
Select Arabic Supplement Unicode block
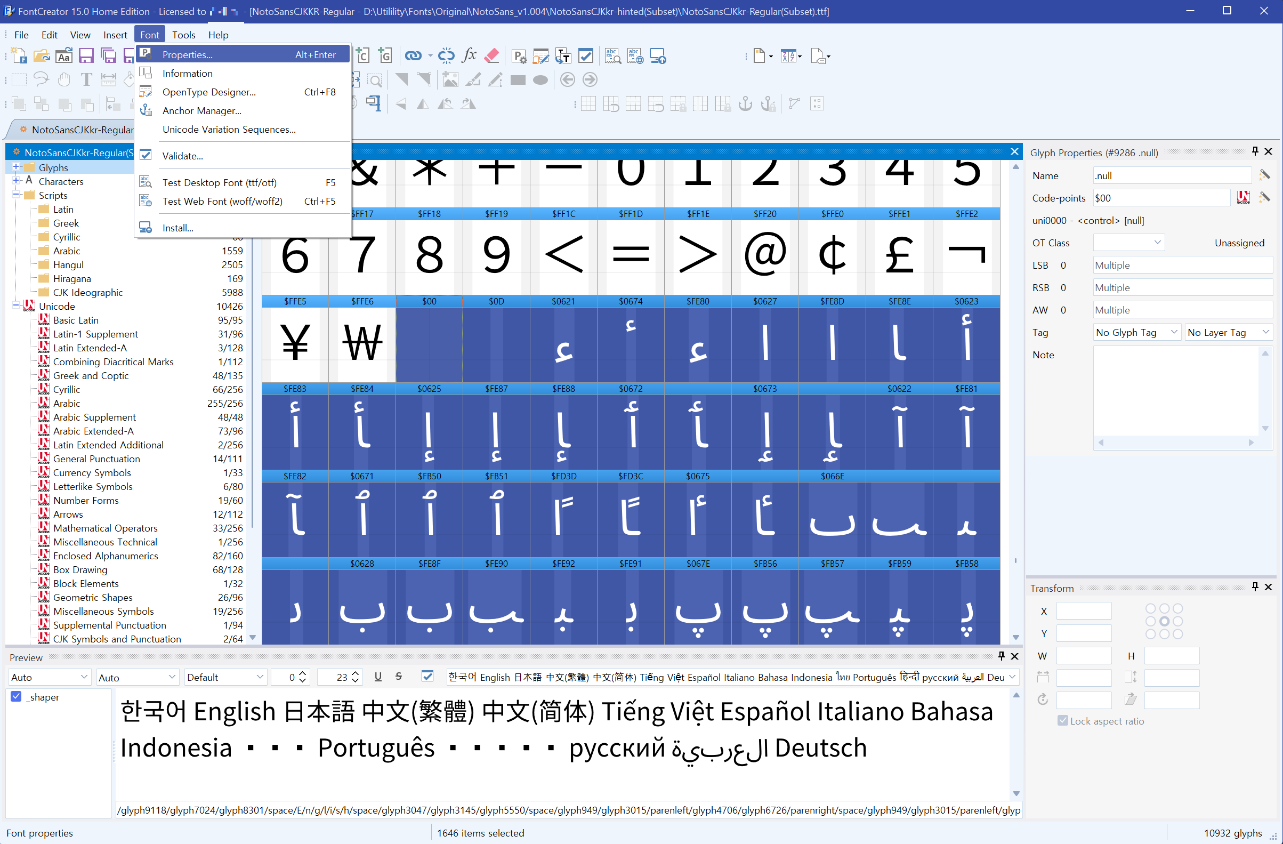tap(94, 417)
